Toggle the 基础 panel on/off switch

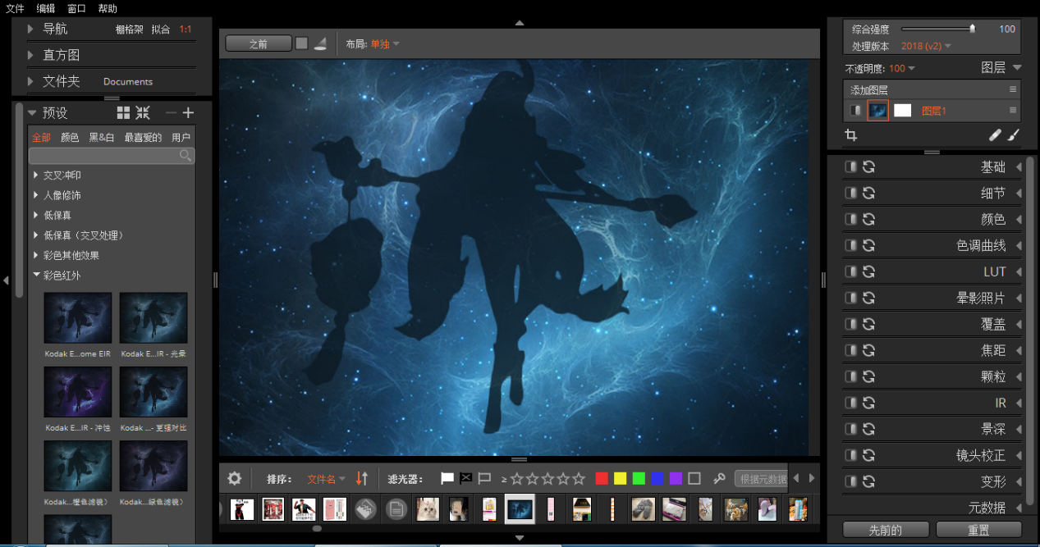pos(851,166)
